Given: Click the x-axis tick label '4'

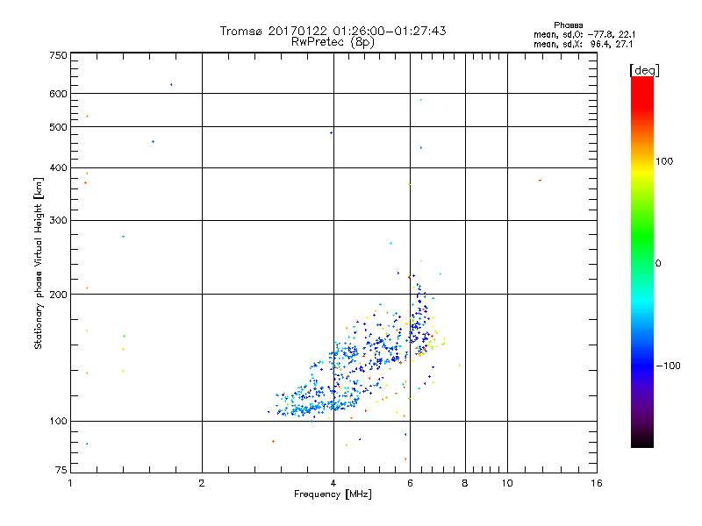Looking at the screenshot, I should [333, 483].
